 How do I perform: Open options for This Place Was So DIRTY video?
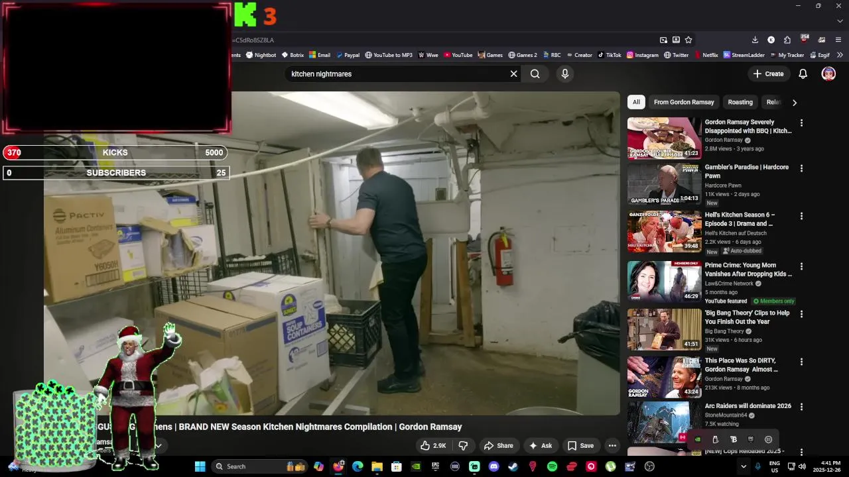(x=801, y=362)
